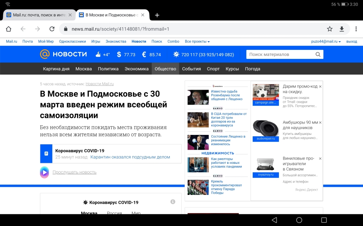Click the выход logout link

[352, 41]
